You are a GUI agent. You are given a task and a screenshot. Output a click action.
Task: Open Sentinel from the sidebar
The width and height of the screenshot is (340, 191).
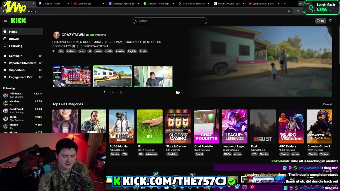click(x=16, y=56)
